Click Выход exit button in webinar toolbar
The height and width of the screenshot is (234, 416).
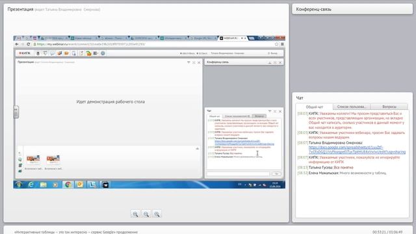click(x=273, y=53)
